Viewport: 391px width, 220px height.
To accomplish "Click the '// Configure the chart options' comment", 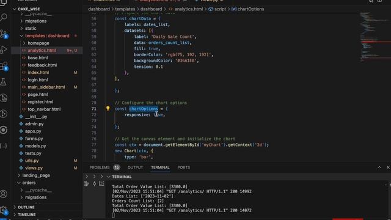I will click(x=151, y=103).
